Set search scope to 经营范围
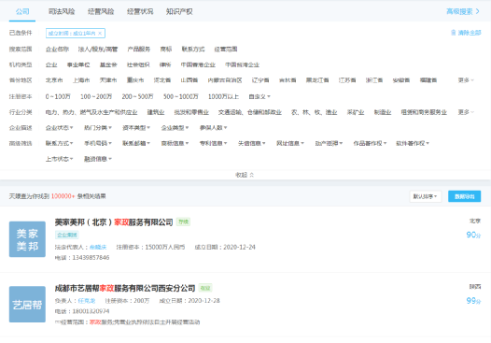Viewport: 491px width, 343px height. pos(226,50)
